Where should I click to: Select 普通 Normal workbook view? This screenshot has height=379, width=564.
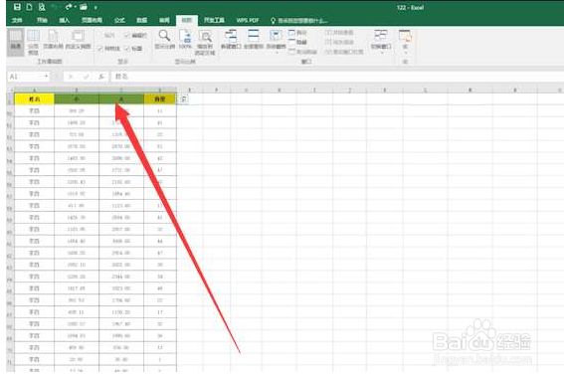pyautogui.click(x=16, y=42)
